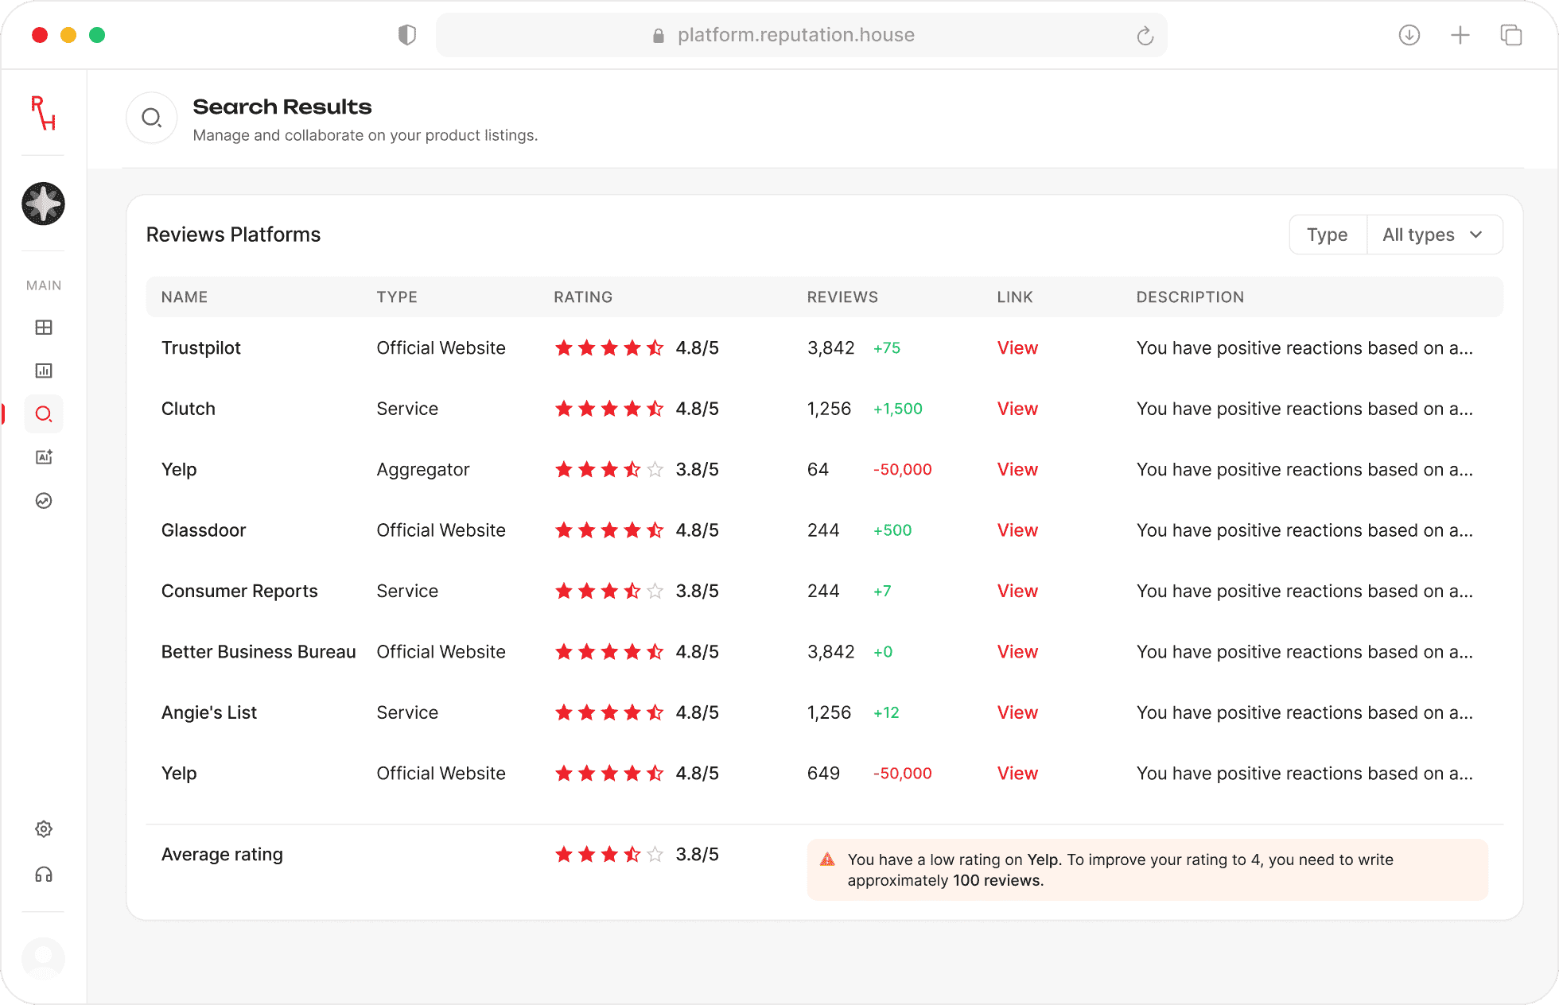Click the Average rating 3.8/5 value
The width and height of the screenshot is (1559, 1005).
pos(698,855)
